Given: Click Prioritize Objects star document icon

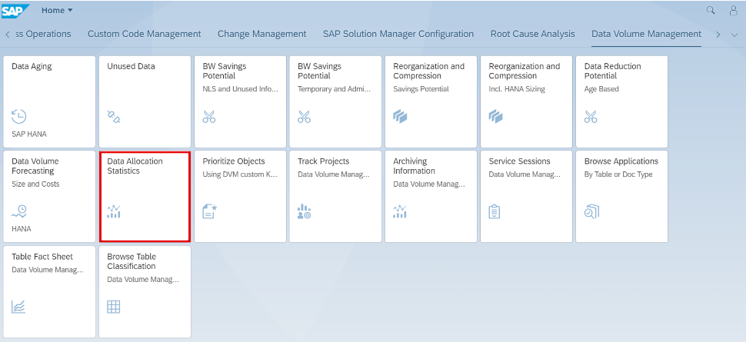Looking at the screenshot, I should tap(210, 211).
